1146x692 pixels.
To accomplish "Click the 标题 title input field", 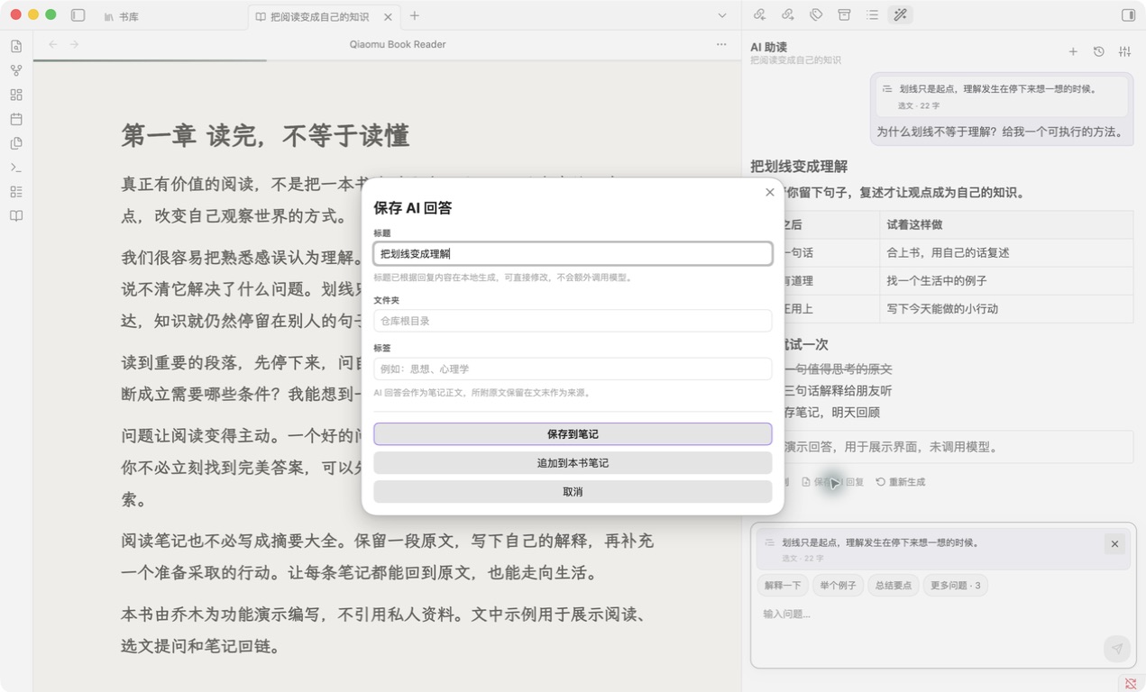I will 573,254.
